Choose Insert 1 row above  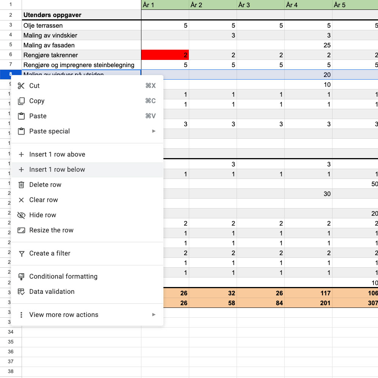click(x=57, y=154)
